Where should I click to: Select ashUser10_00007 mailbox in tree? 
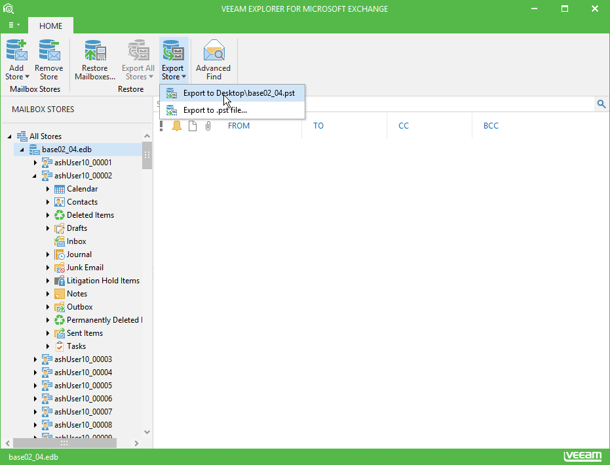83,412
